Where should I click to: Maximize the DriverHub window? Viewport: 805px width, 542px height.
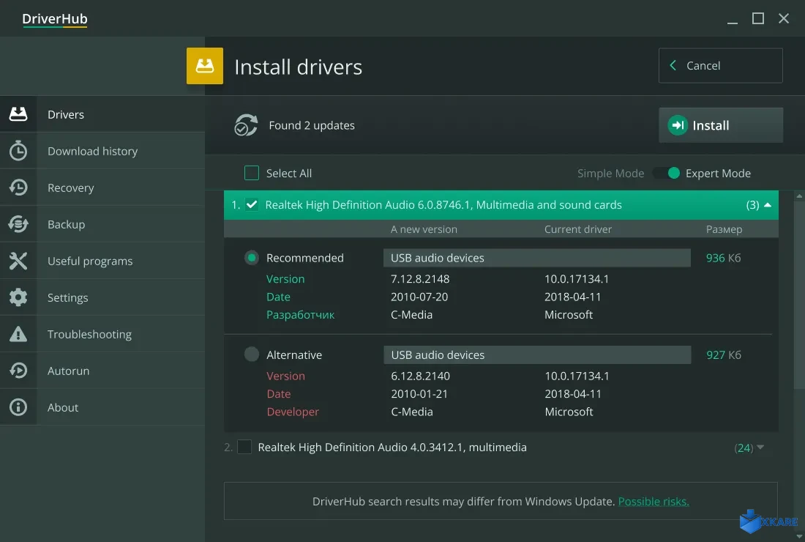tap(757, 18)
